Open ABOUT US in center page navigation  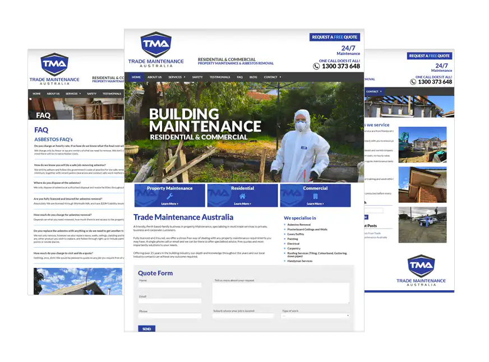point(154,77)
